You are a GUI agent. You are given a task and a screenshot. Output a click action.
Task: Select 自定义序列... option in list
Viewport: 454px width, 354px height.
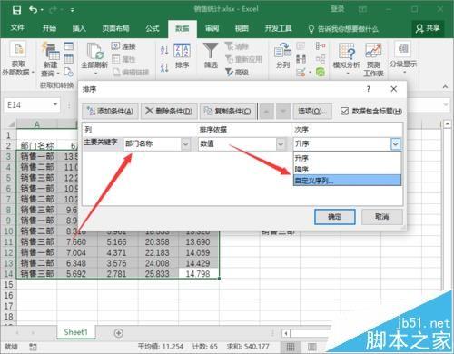click(x=347, y=181)
